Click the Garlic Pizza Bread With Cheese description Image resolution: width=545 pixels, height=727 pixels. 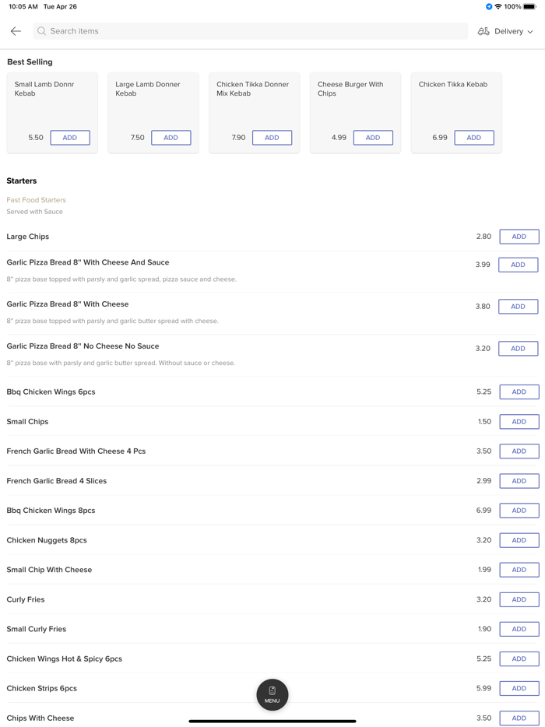coord(113,321)
